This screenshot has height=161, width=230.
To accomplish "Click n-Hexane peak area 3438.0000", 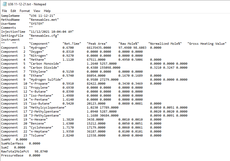I will tap(95, 119).
